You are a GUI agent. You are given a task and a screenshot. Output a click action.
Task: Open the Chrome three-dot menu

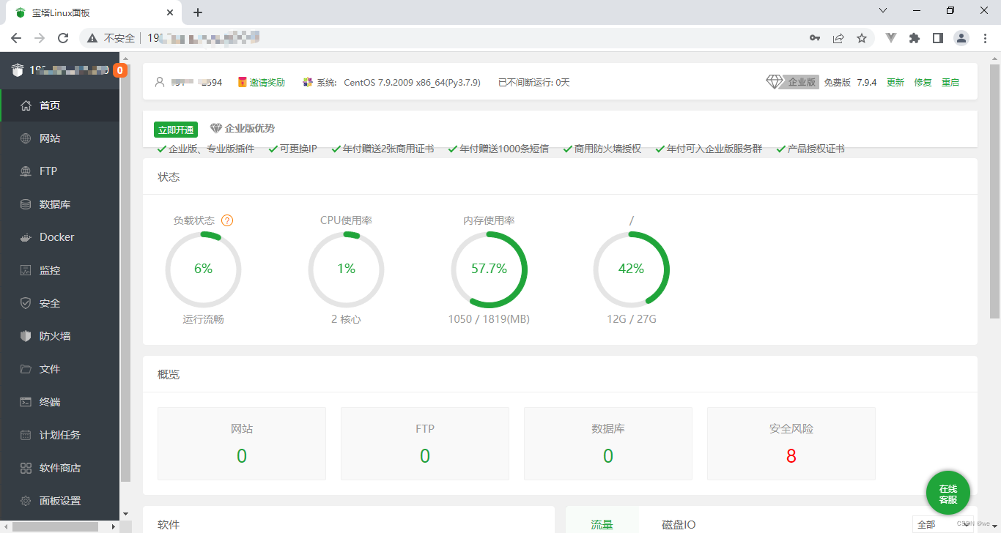(985, 38)
